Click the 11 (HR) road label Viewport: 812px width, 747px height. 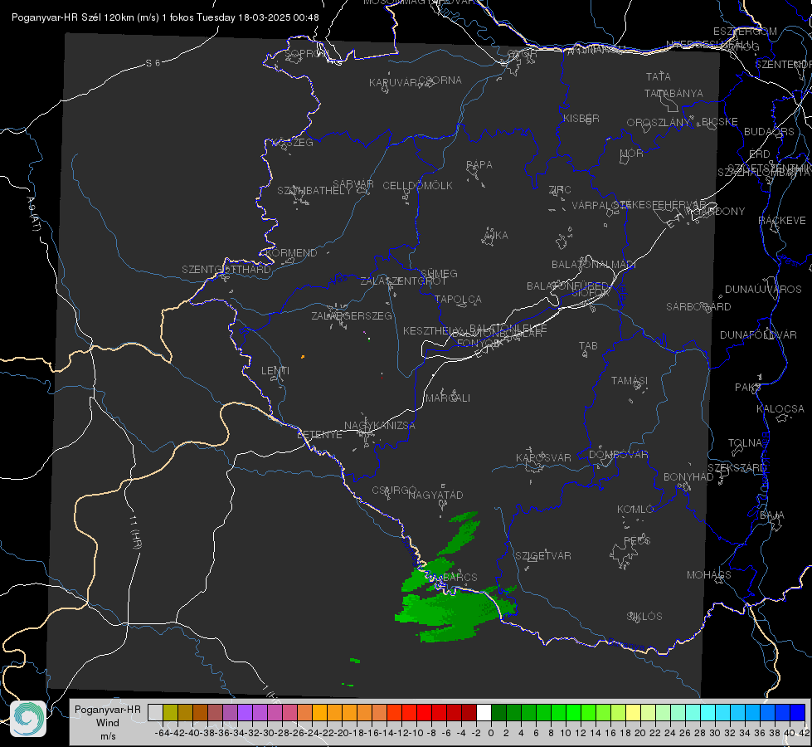pyautogui.click(x=135, y=531)
